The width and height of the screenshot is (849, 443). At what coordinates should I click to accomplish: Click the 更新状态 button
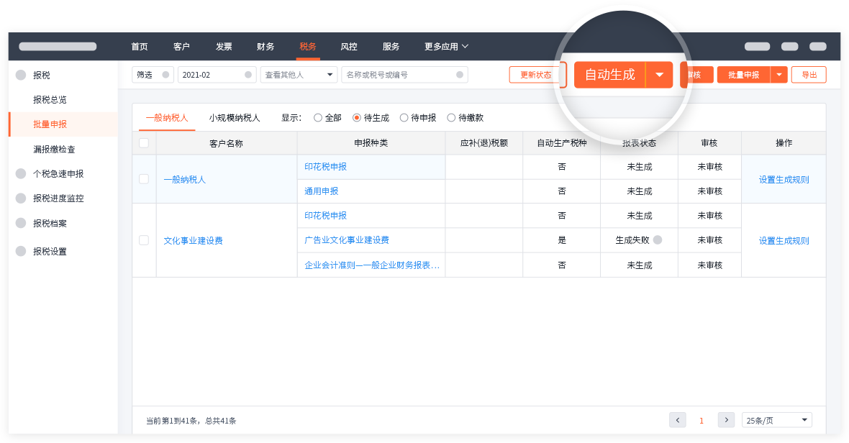pos(535,75)
